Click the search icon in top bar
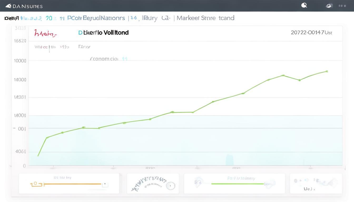The height and width of the screenshot is (202, 354). click(x=304, y=5)
